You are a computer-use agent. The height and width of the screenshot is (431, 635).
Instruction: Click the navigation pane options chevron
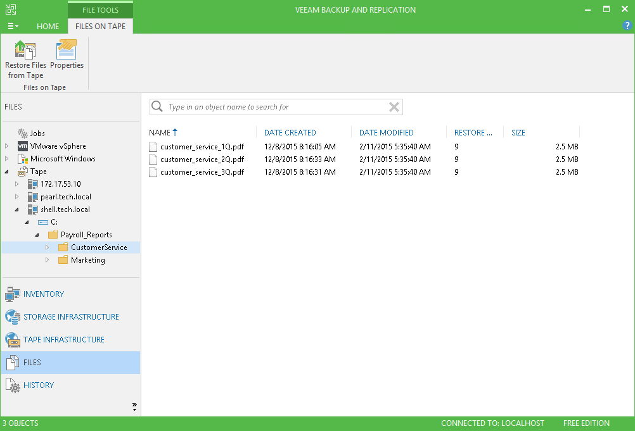pos(134,407)
